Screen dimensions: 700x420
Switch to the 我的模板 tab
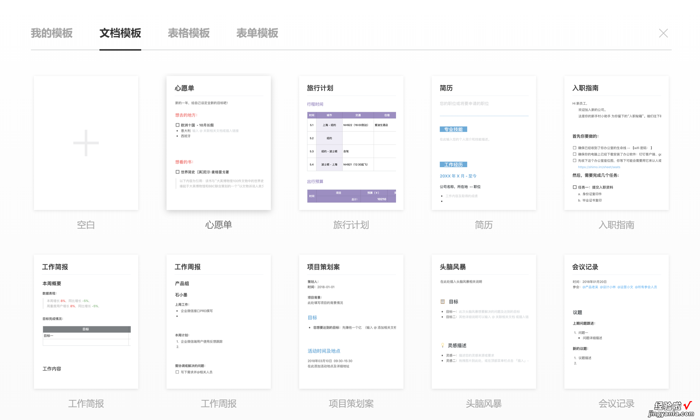(52, 33)
